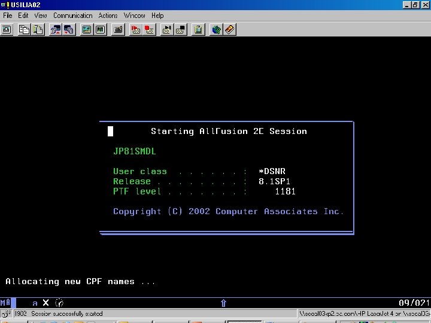Image resolution: width=431 pixels, height=323 pixels.
Task: Click the Send File to Host icon
Action: coord(55,29)
